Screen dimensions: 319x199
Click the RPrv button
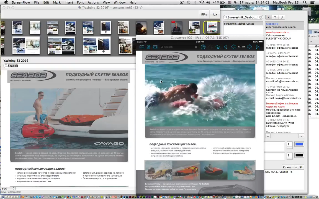(204, 14)
